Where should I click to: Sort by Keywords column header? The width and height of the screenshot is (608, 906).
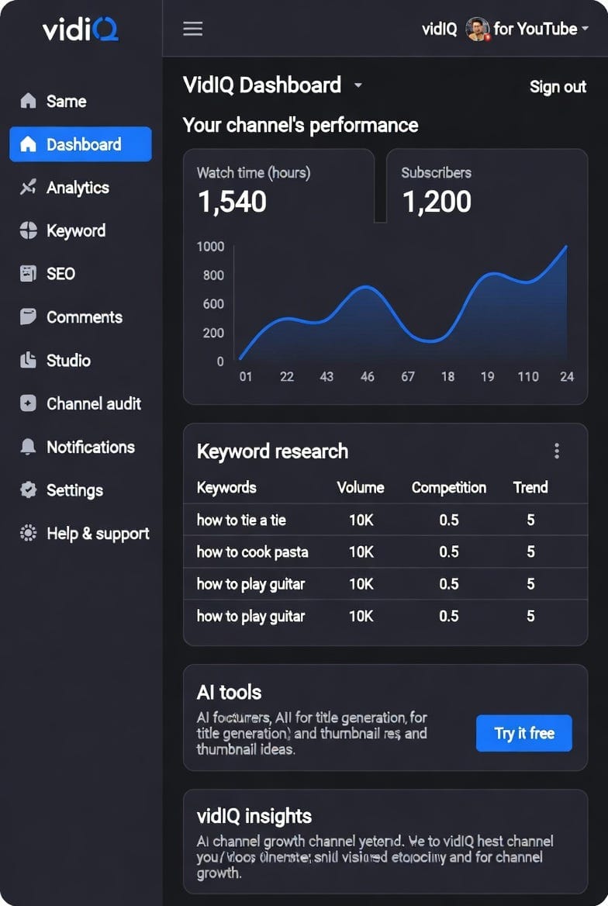pyautogui.click(x=226, y=487)
